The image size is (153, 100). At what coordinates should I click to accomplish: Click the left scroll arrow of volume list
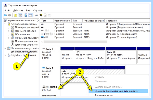click(x=42, y=42)
